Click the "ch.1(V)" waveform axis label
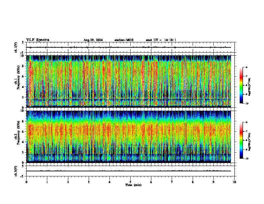The width and height of the screenshot is (264, 204). tap(16, 47)
